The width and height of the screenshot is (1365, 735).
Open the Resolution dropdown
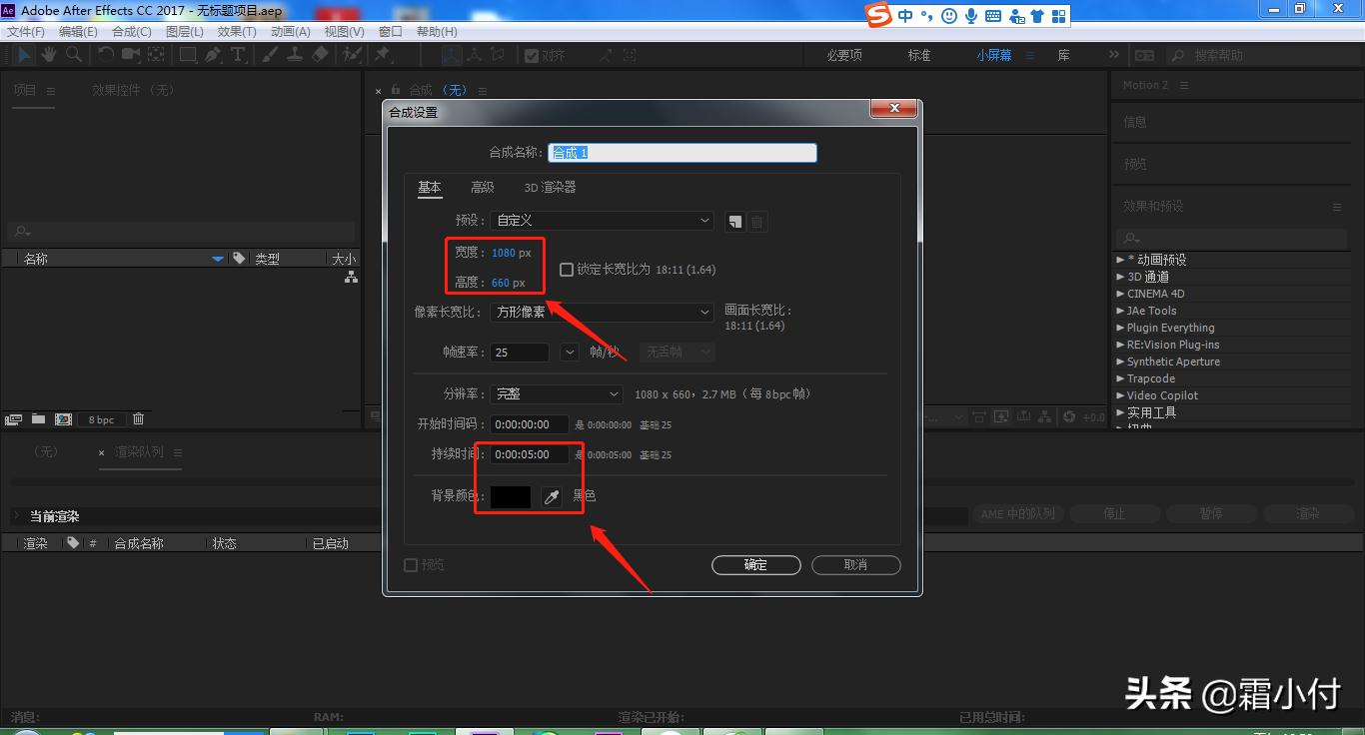[557, 394]
